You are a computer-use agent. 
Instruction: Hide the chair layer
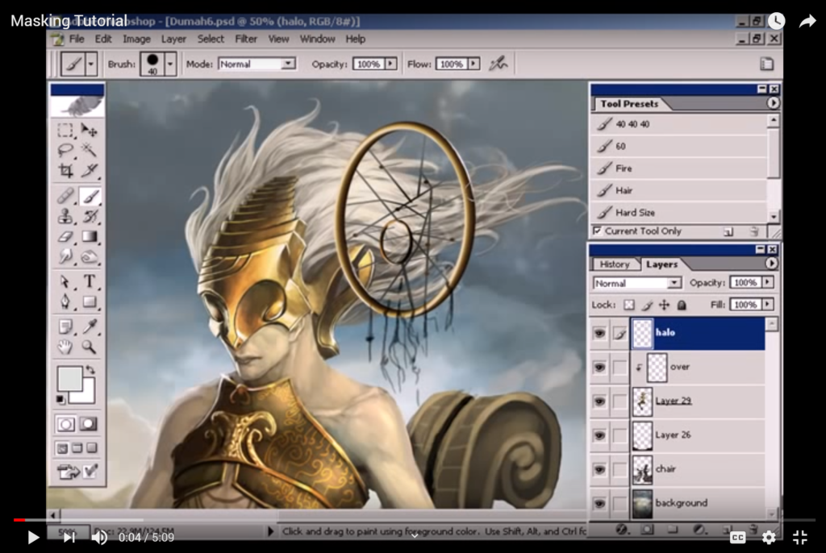click(599, 469)
